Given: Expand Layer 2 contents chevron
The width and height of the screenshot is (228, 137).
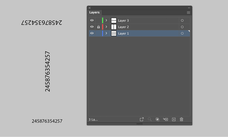Looking at the screenshot, I should tap(106, 27).
